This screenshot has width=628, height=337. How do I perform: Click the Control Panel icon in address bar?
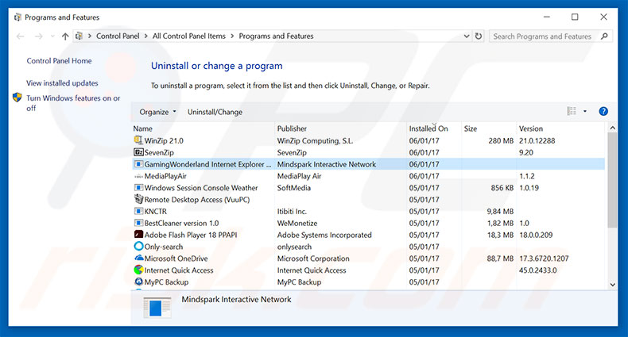coord(79,36)
